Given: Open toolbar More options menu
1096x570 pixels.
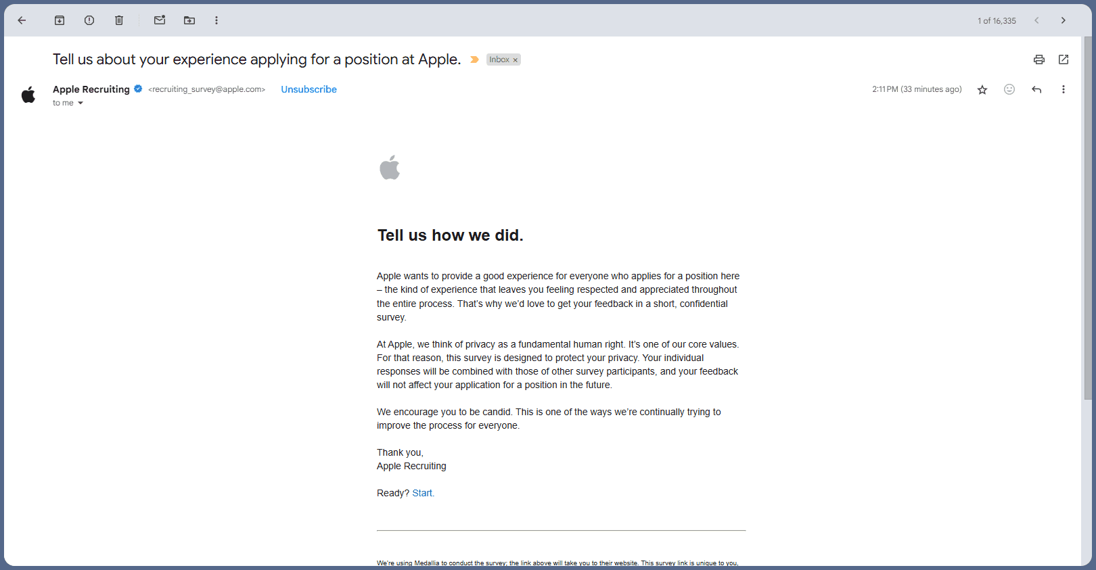Looking at the screenshot, I should (x=216, y=20).
